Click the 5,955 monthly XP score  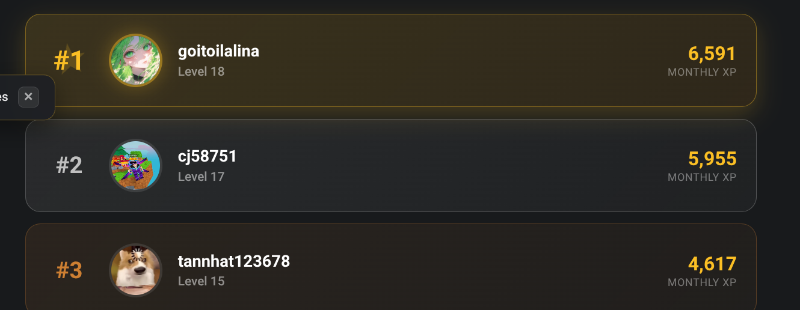tap(712, 159)
